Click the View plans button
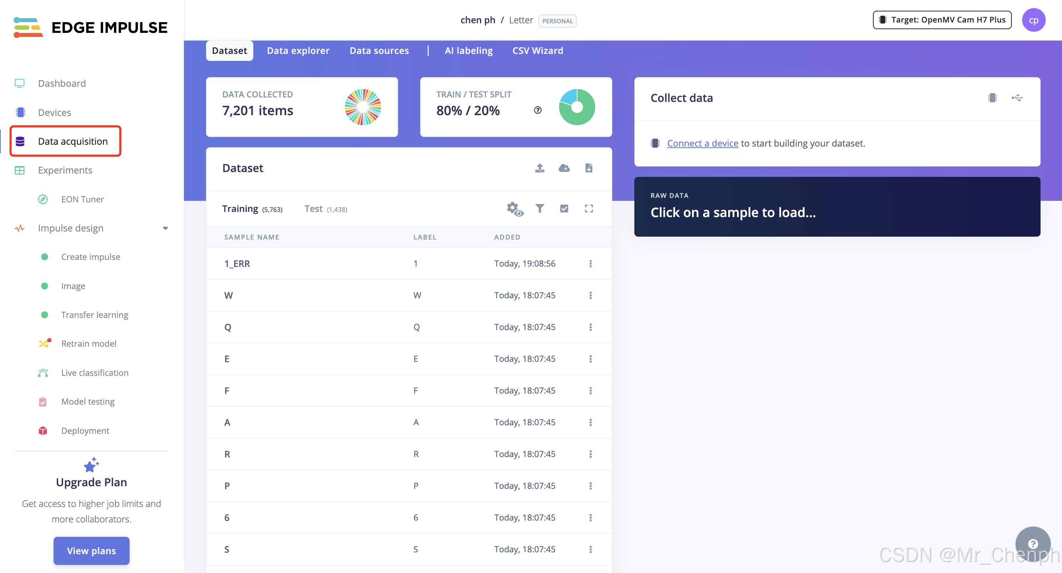The width and height of the screenshot is (1062, 573). point(91,550)
